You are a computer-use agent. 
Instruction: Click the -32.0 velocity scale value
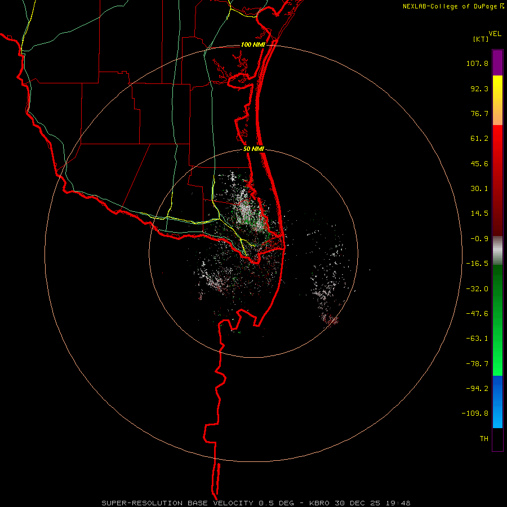coord(477,289)
